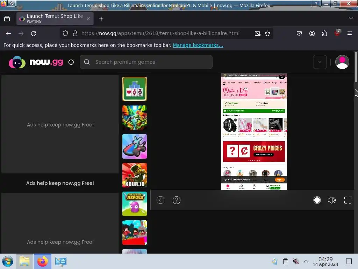The image size is (358, 269).
Task: Save page to Pocket icon
Action: click(x=299, y=33)
